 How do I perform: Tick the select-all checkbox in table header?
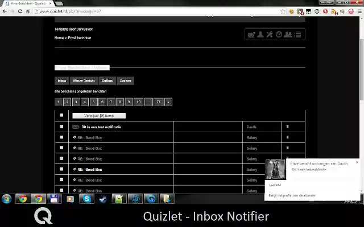[x=61, y=115]
